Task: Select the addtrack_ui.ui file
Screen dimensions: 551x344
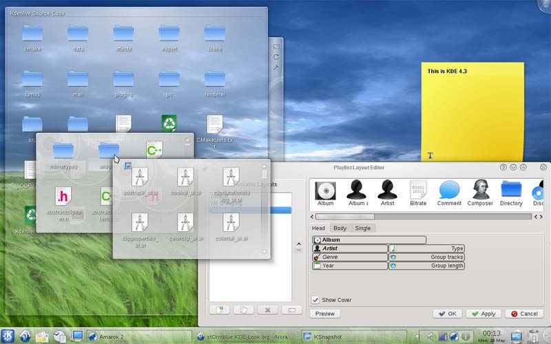Action: tap(140, 177)
